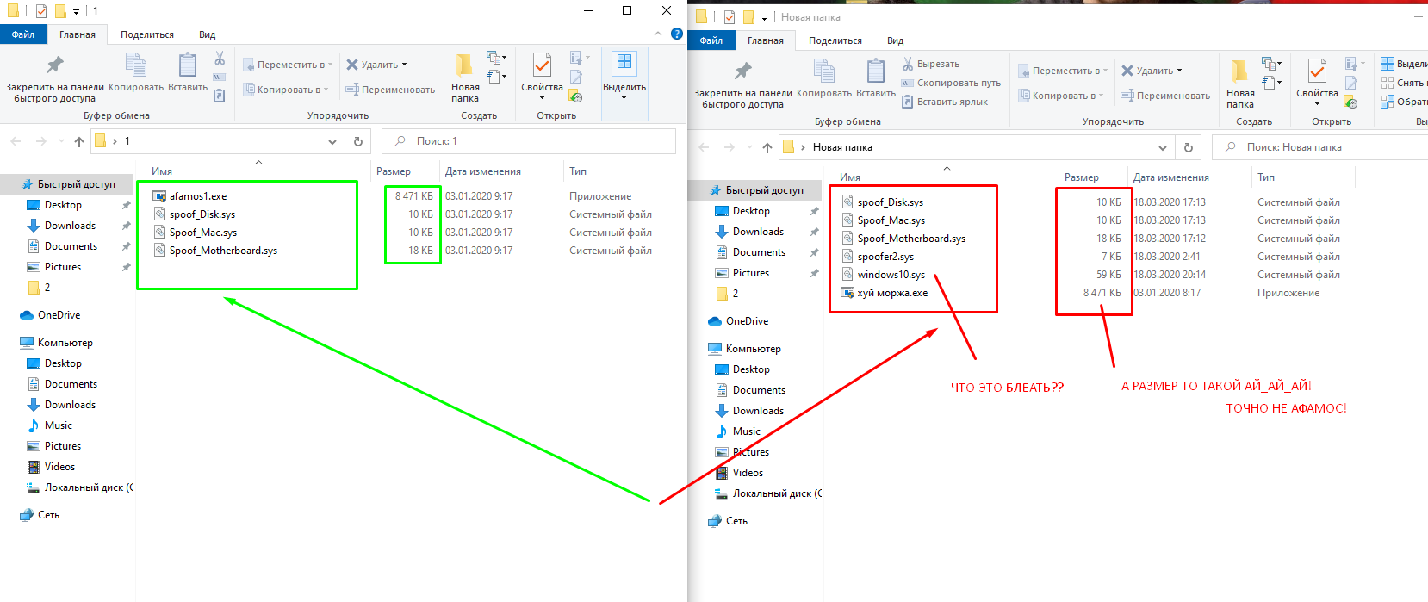Click the blue Help question mark icon

coord(677,34)
